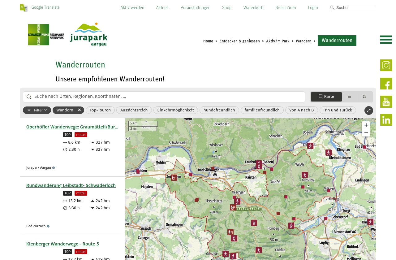
Task: Expand the map to fullscreen
Action: (368, 110)
